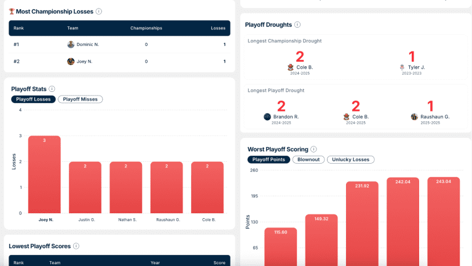Open info icon beside Most Championship Losses

[99, 12]
